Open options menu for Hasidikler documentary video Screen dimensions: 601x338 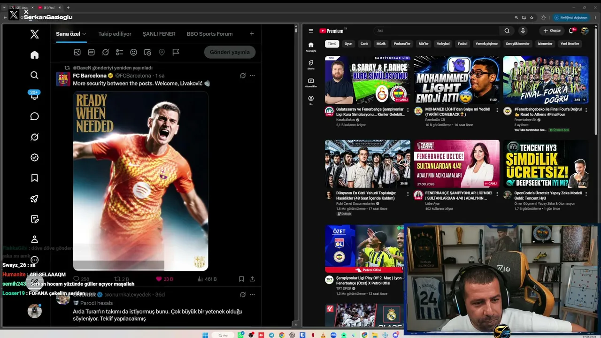click(408, 194)
